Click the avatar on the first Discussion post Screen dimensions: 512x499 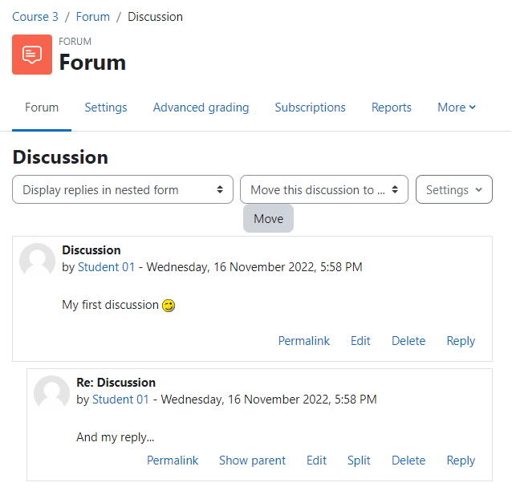click(x=37, y=261)
